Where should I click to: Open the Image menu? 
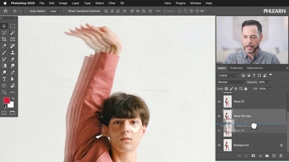pyautogui.click(x=63, y=3)
